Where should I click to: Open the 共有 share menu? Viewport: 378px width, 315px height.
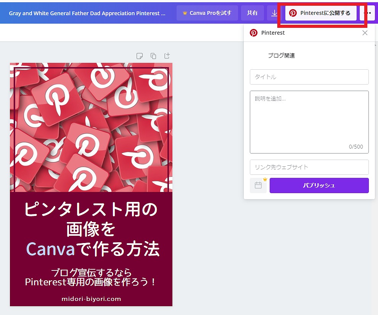pyautogui.click(x=252, y=13)
